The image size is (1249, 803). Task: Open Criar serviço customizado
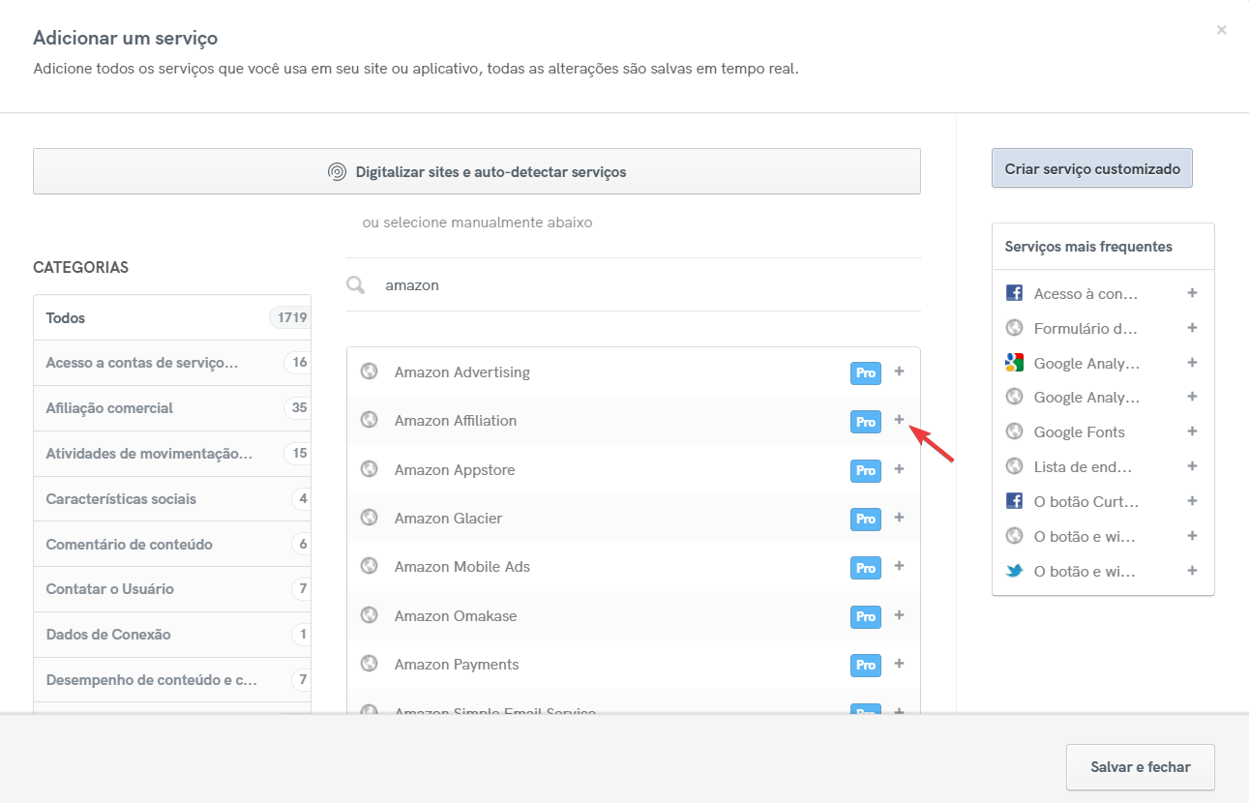coord(1091,167)
